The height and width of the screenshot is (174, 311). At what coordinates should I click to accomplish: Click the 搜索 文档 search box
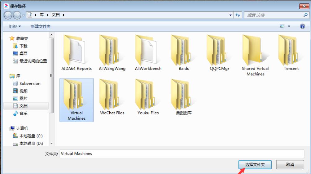pyautogui.click(x=274, y=15)
